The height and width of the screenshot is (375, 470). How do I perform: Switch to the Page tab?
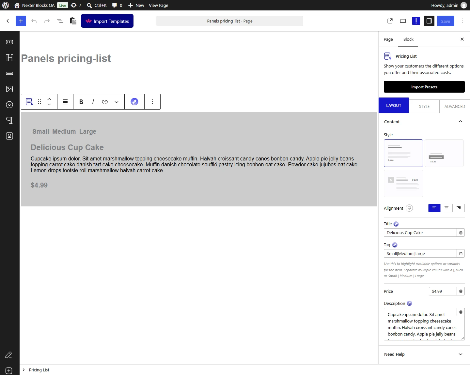388,39
